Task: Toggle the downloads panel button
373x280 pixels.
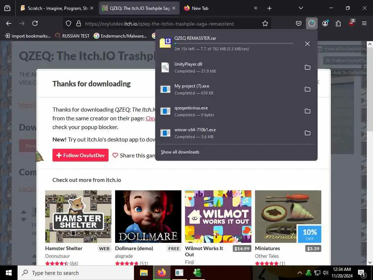Action: (312, 23)
